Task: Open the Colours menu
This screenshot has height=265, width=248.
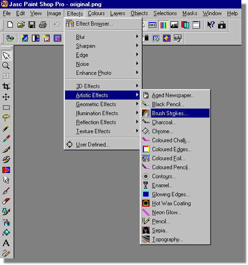Action: coord(96,13)
